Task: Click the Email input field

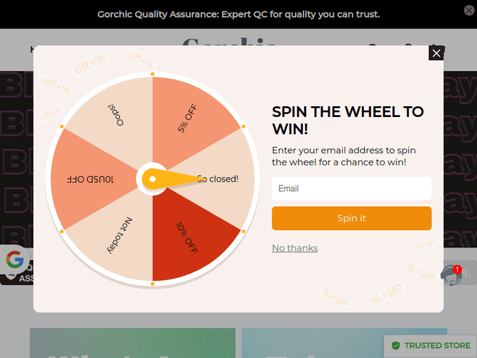Action: click(x=352, y=189)
